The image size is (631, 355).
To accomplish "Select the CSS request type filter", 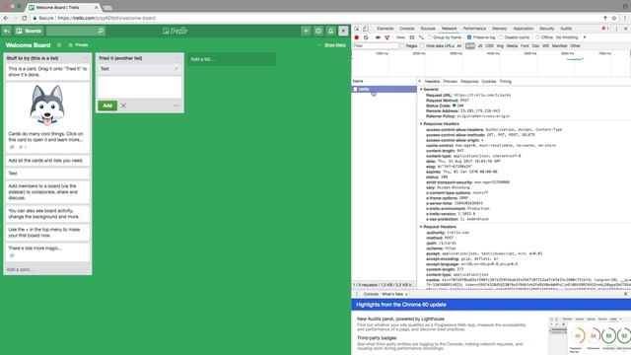I will click(x=489, y=46).
